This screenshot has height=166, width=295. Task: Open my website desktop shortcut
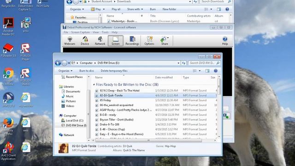point(26,100)
